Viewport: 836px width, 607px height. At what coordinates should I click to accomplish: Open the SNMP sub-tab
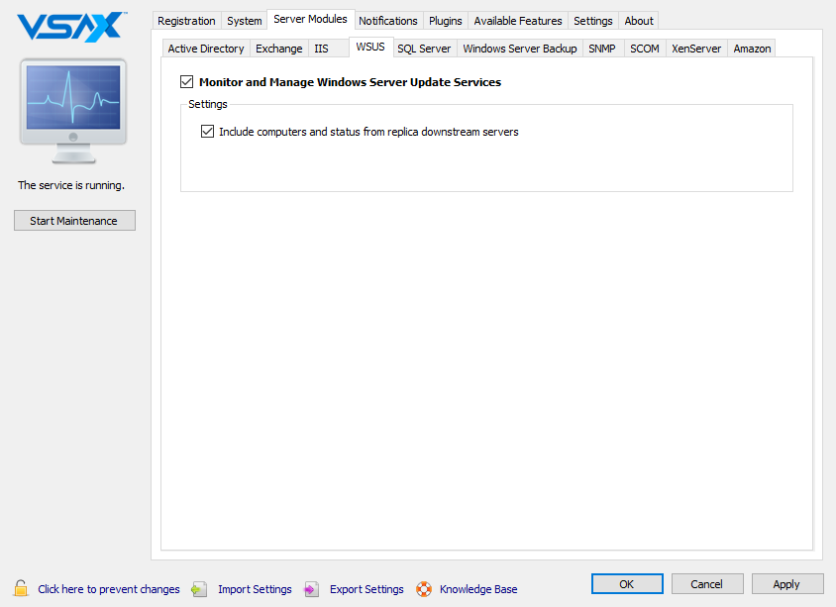[x=602, y=49]
